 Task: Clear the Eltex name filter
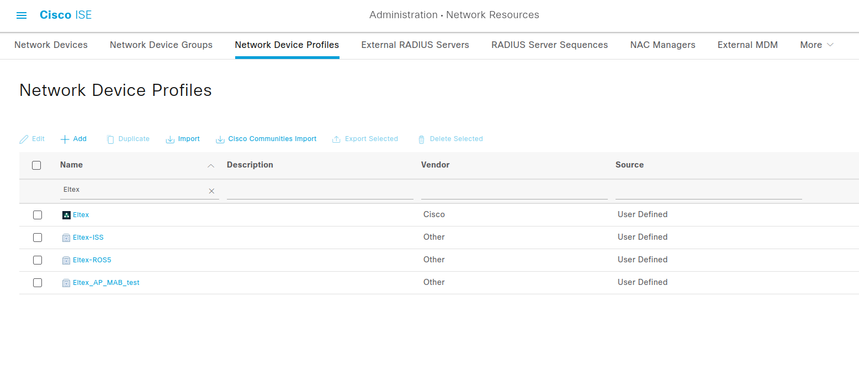point(211,191)
